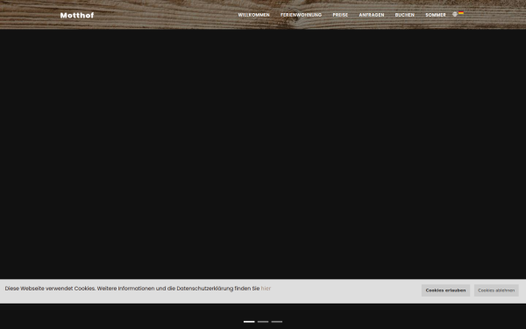Screen dimensions: 526x329
Task: Go to home via Motthof logo
Action: point(77,15)
